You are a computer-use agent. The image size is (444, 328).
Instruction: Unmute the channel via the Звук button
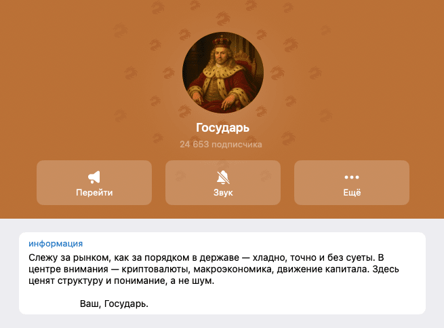click(x=223, y=183)
